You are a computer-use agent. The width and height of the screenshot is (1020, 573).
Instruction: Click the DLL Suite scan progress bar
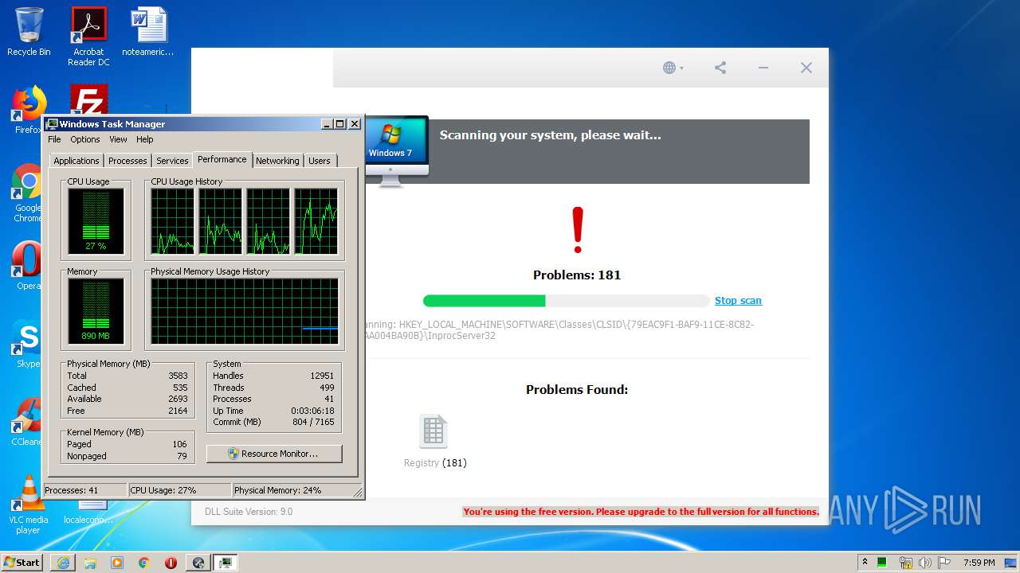(566, 301)
